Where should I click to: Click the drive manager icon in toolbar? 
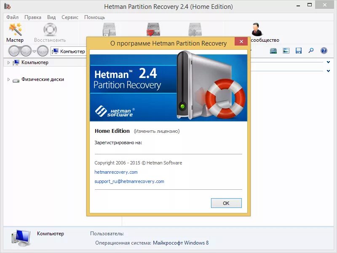coord(273,51)
